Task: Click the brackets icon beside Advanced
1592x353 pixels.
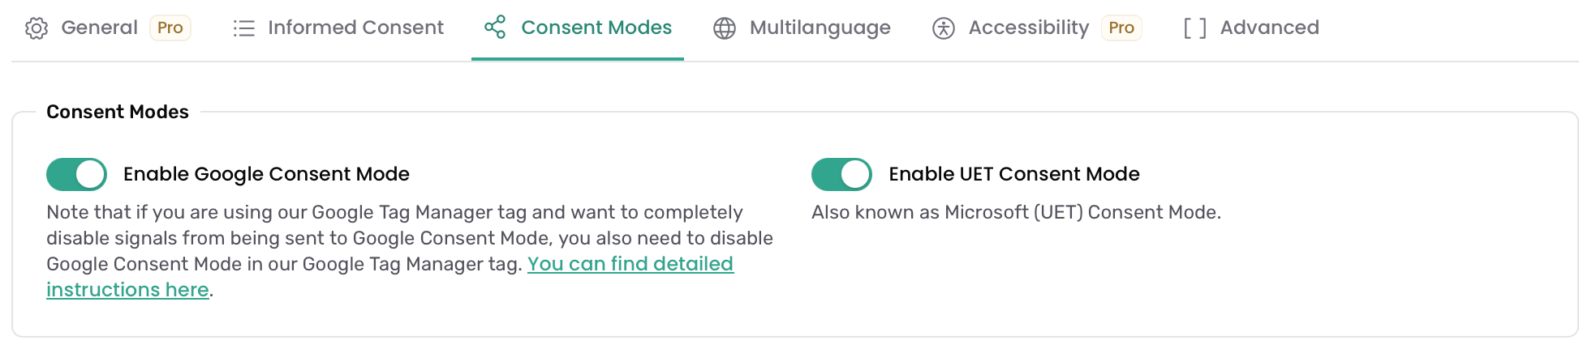Action: click(1194, 28)
